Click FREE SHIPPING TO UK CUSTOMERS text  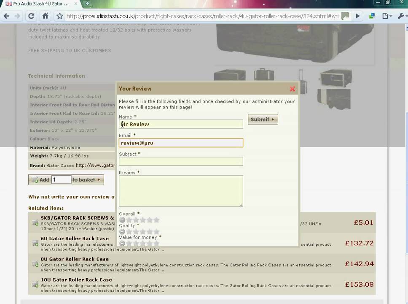(70, 51)
